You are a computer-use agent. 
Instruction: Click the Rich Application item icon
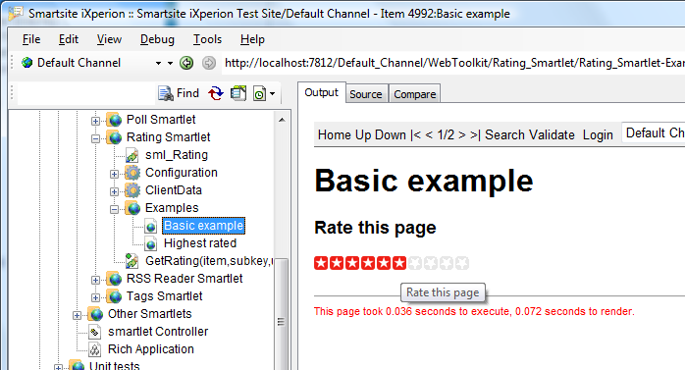(95, 349)
